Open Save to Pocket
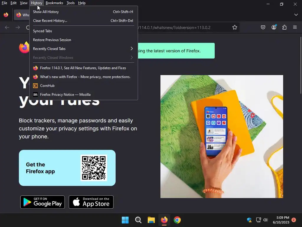This screenshot has height=227, width=302. click(263, 27)
